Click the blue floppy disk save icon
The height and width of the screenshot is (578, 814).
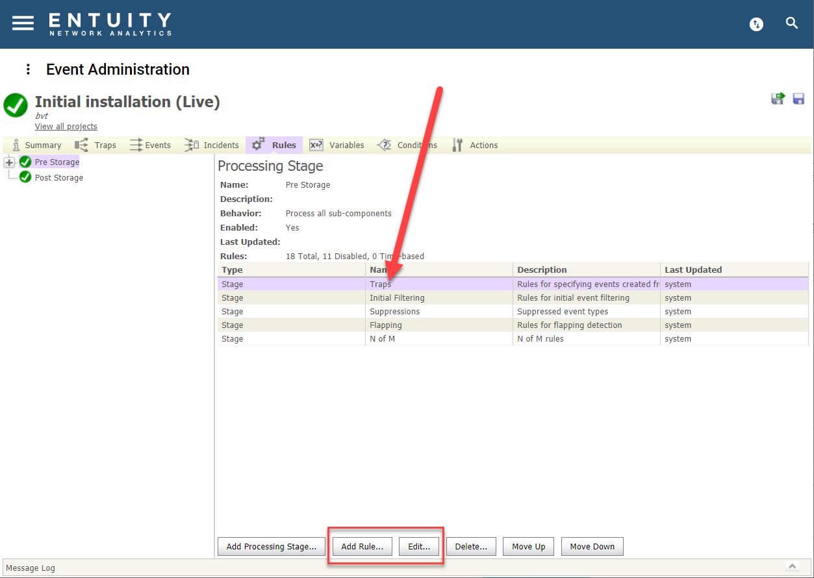click(x=798, y=99)
